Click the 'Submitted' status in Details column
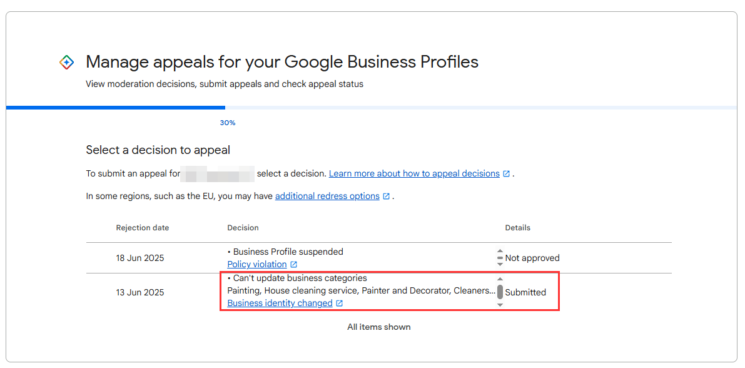 click(525, 292)
